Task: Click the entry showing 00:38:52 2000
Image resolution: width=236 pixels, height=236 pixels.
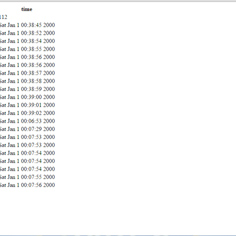Action: (x=27, y=33)
